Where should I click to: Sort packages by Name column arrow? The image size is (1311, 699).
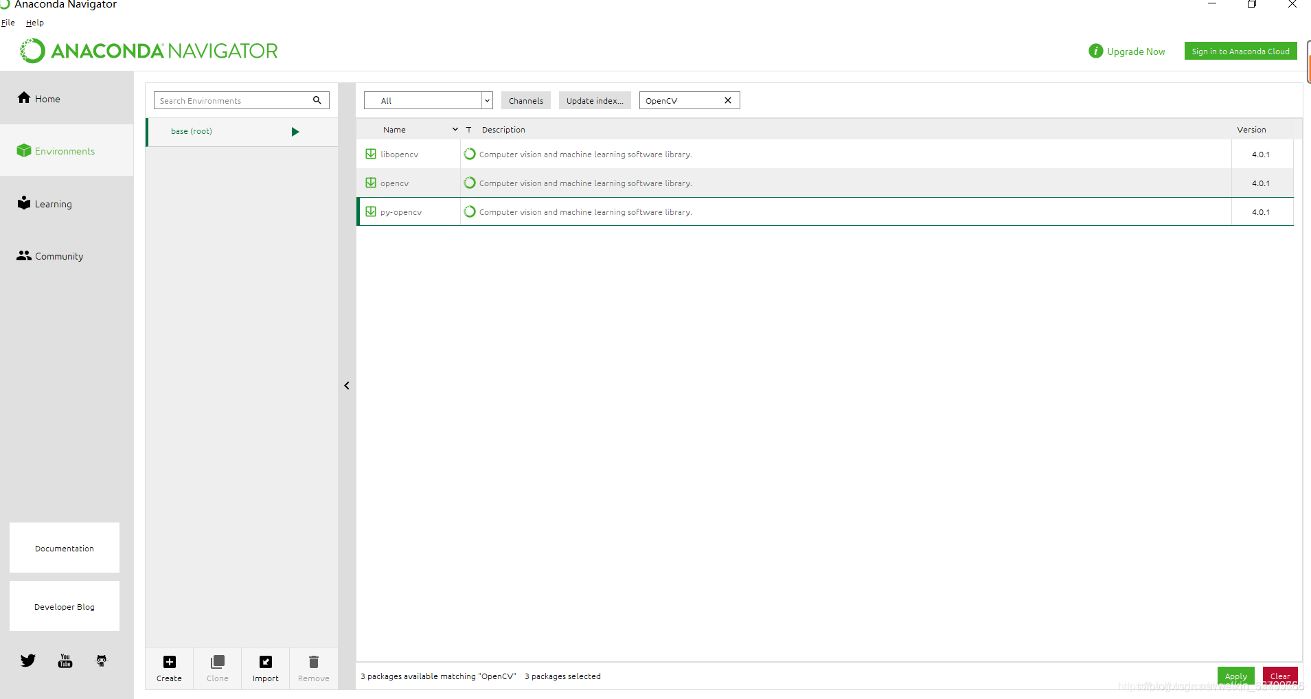[x=455, y=129]
